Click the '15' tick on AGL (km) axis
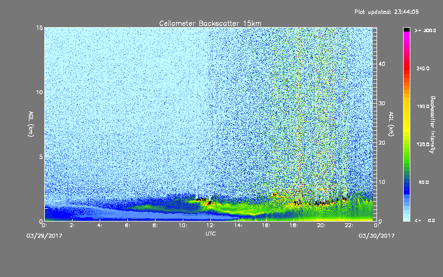Viewport: 443px width, 277px height. click(39, 28)
